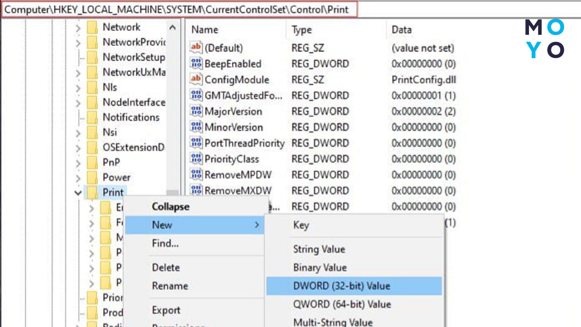The image size is (581, 327).
Task: Click Export in the context menu
Action: pos(165,310)
